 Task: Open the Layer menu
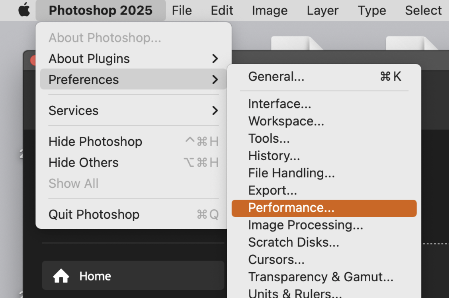(x=322, y=10)
